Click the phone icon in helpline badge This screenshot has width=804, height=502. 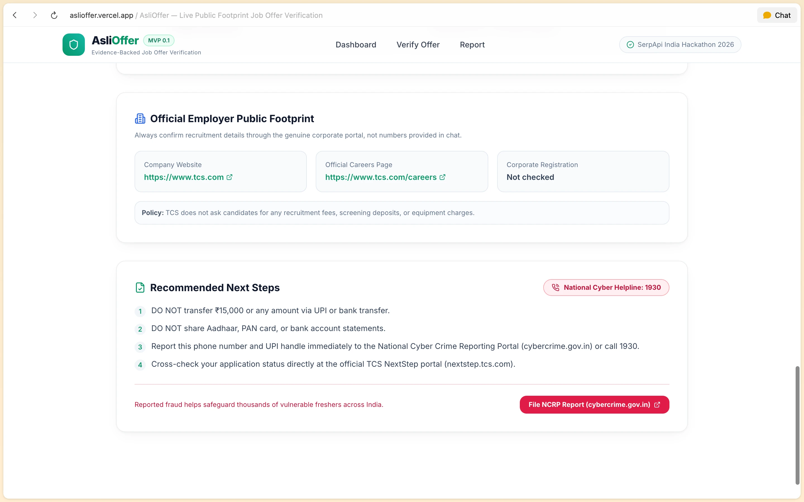[556, 288]
